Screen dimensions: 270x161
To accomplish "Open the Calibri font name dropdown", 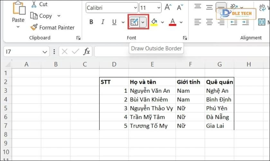I will click(134, 8).
